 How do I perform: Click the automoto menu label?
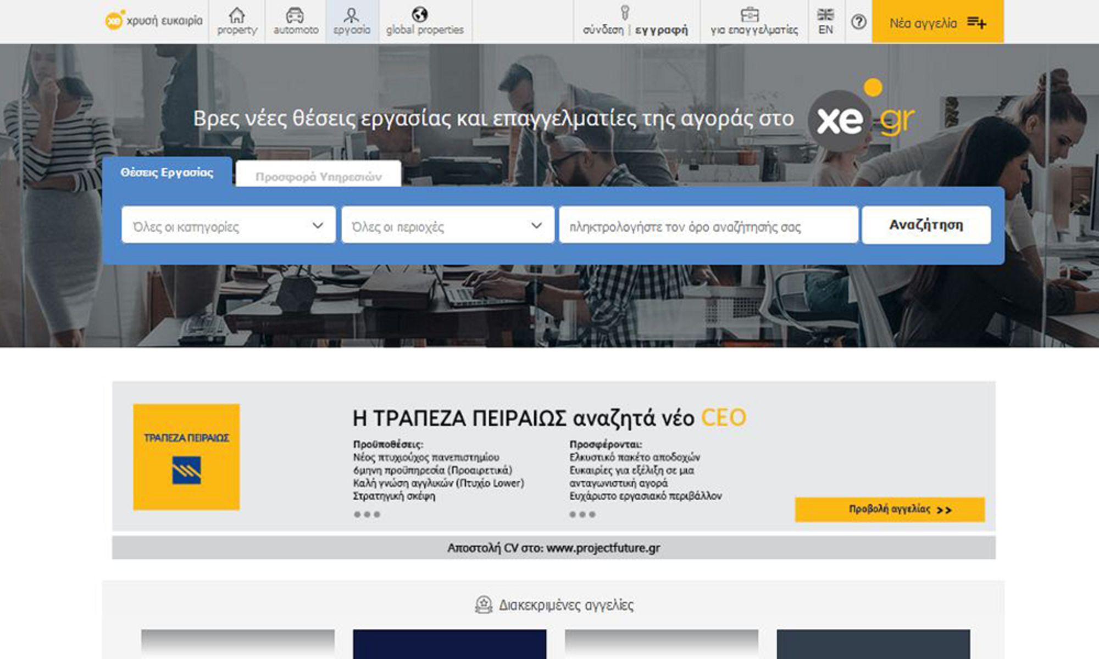point(296,30)
